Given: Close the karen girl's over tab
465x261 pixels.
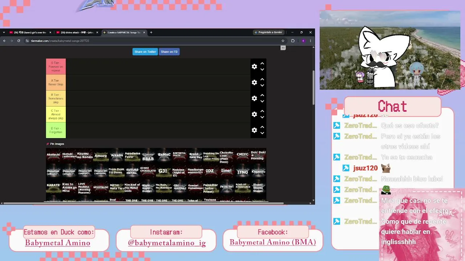Looking at the screenshot, I should point(50,33).
